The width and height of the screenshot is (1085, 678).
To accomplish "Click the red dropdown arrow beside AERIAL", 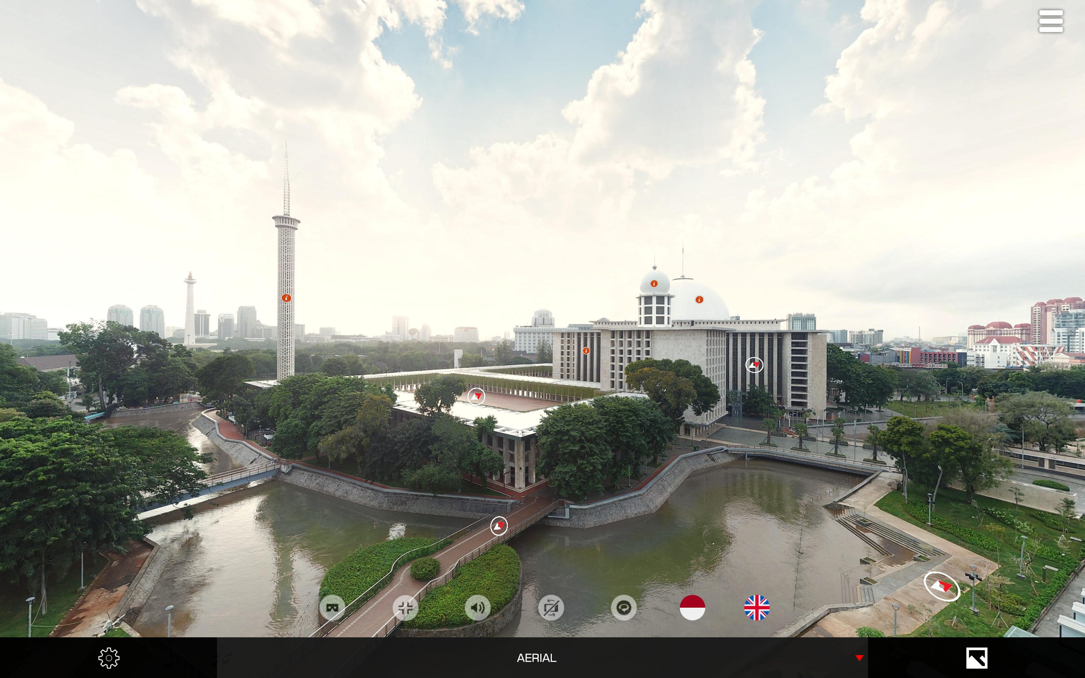I will (x=859, y=658).
